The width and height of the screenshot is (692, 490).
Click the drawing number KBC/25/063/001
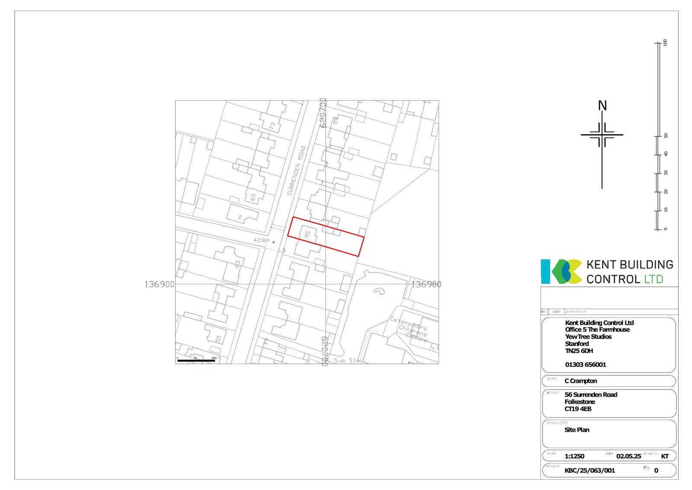[x=589, y=471]
